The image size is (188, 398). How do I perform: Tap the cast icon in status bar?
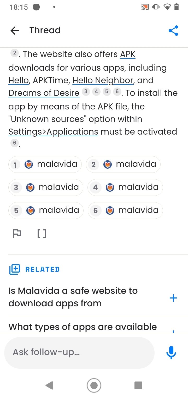point(145,7)
